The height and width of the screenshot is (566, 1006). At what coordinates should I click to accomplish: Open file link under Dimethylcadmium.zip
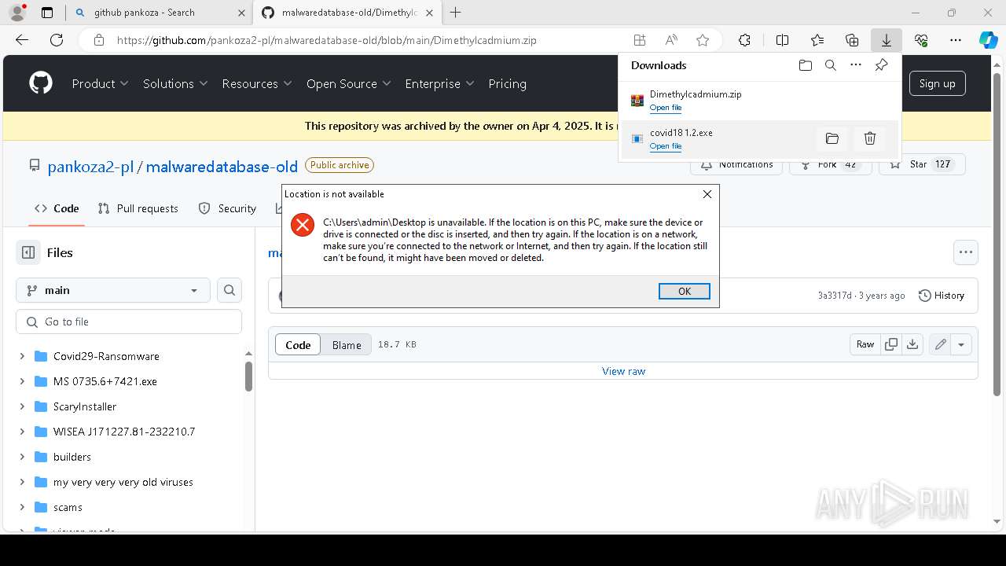click(x=666, y=108)
